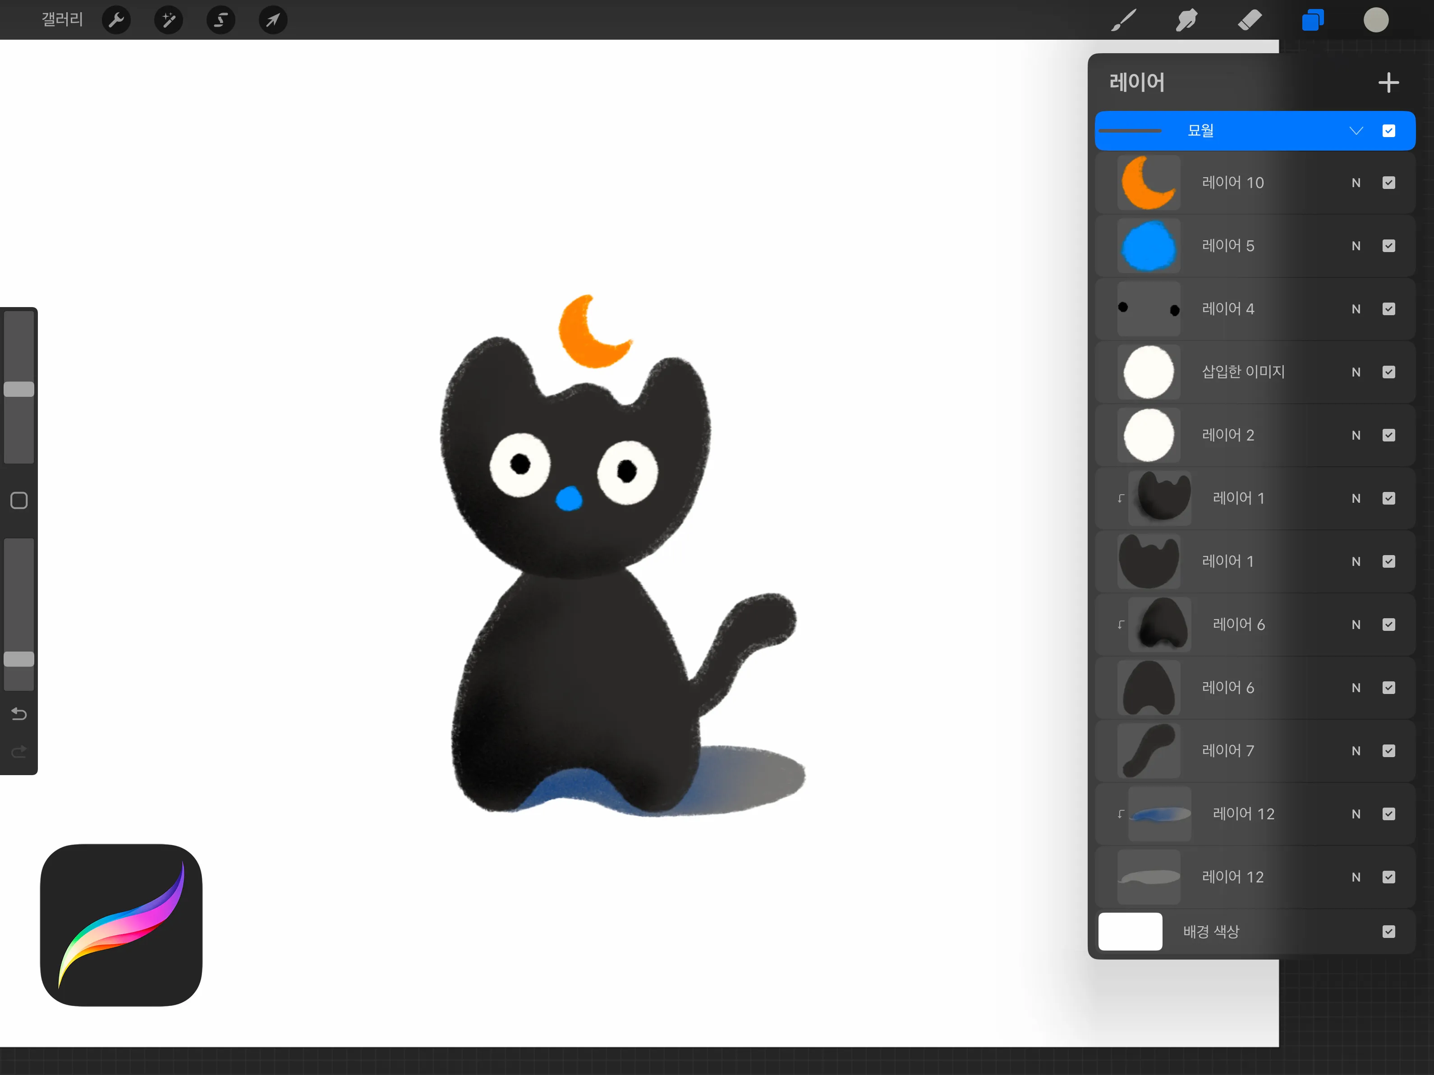Select the 레이어 2 layer row
This screenshot has height=1075, width=1434.
(x=1255, y=435)
